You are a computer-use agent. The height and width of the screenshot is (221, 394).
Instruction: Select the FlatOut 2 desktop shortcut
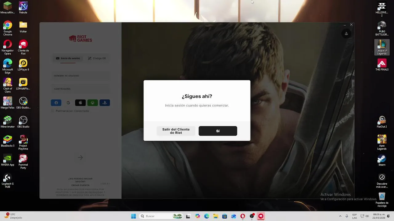pos(382,122)
